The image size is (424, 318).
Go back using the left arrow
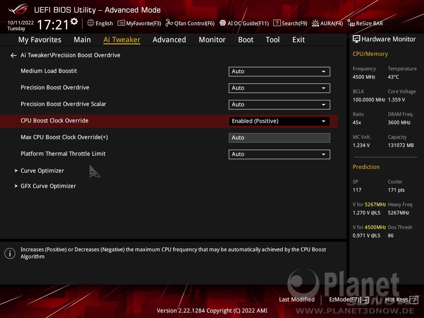tap(14, 55)
